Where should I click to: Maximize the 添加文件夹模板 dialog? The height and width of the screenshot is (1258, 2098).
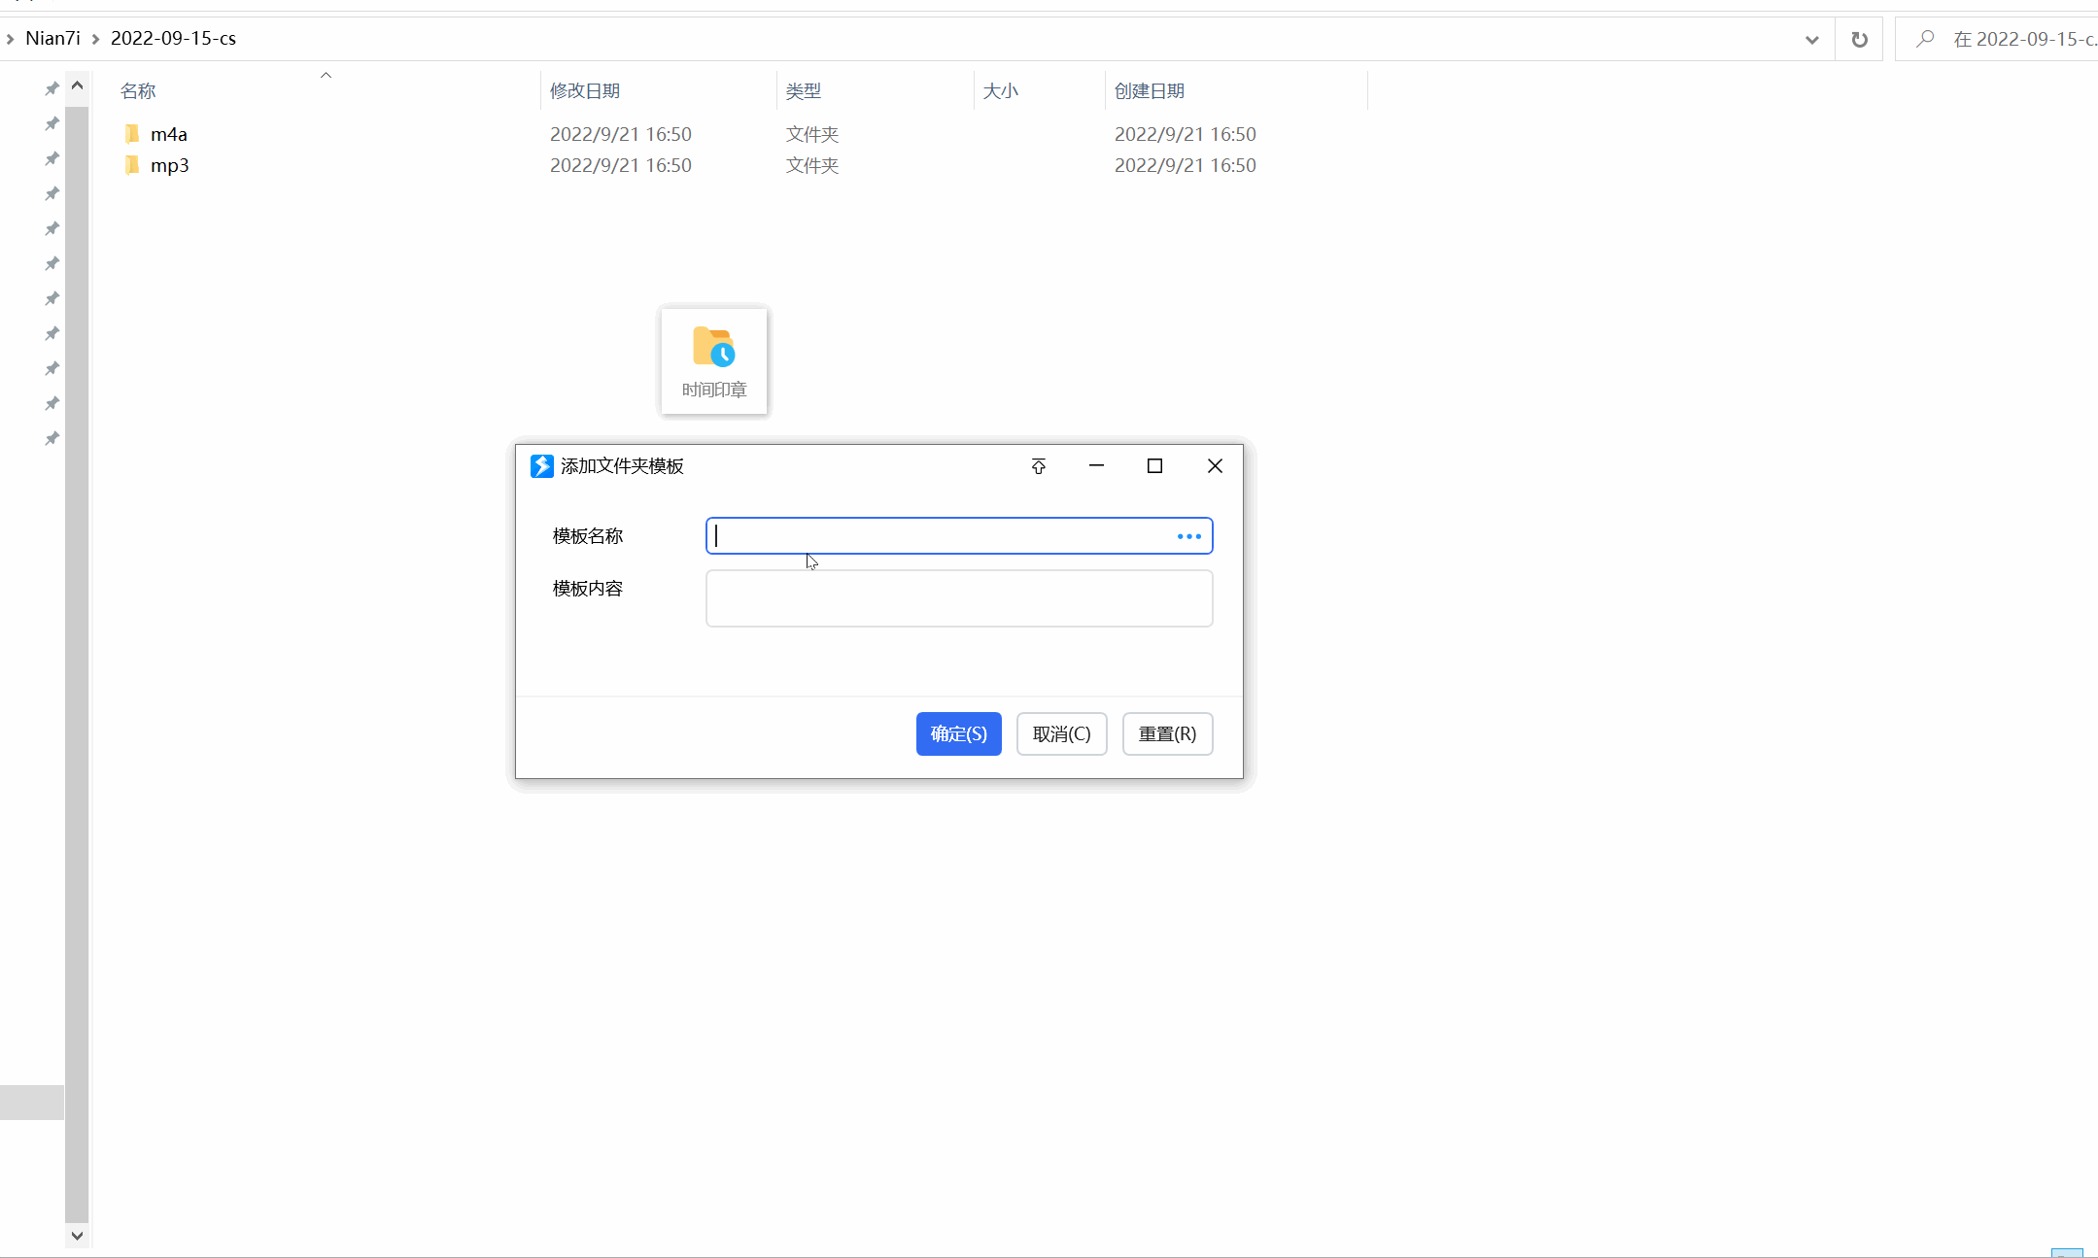coord(1154,466)
